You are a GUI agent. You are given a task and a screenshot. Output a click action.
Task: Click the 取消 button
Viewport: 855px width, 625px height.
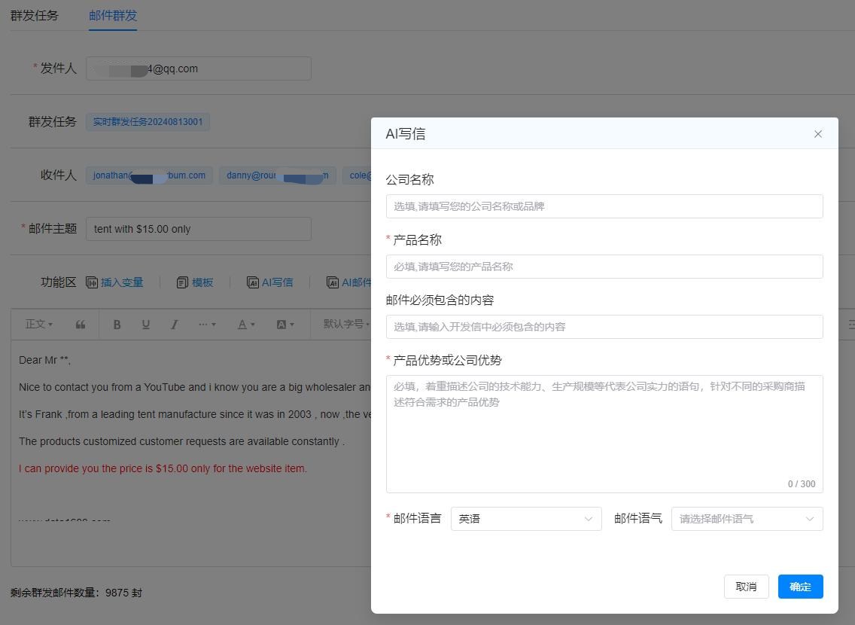pyautogui.click(x=746, y=587)
